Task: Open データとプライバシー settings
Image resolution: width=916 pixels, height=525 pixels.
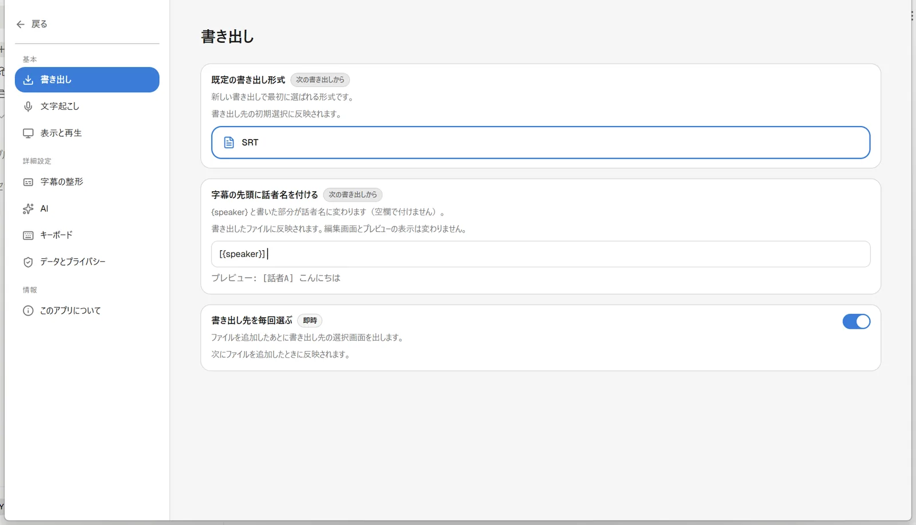Action: point(87,262)
